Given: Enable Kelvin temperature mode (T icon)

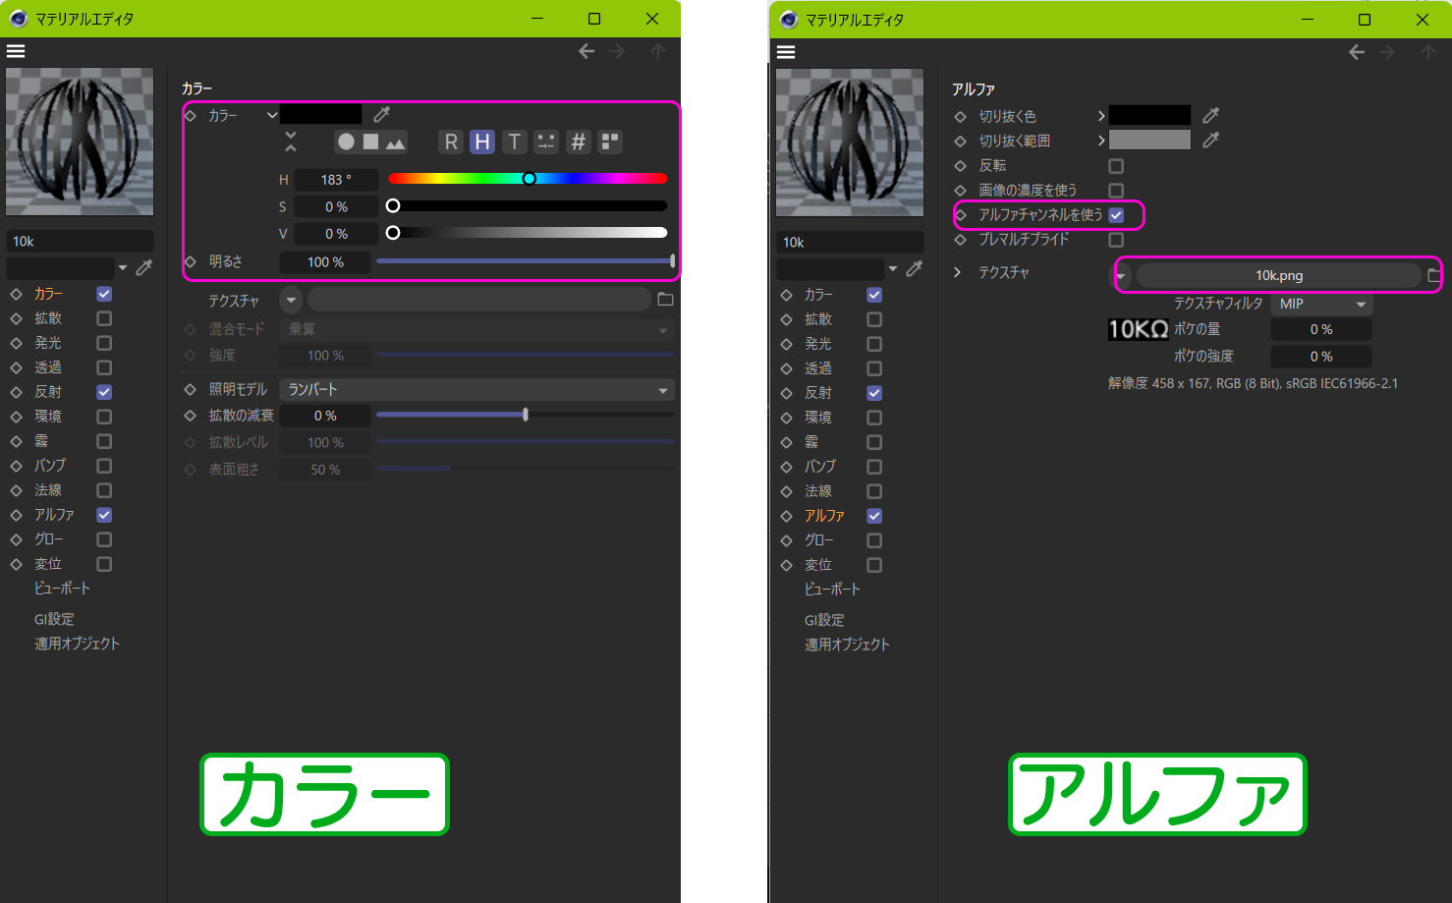Looking at the screenshot, I should [514, 141].
